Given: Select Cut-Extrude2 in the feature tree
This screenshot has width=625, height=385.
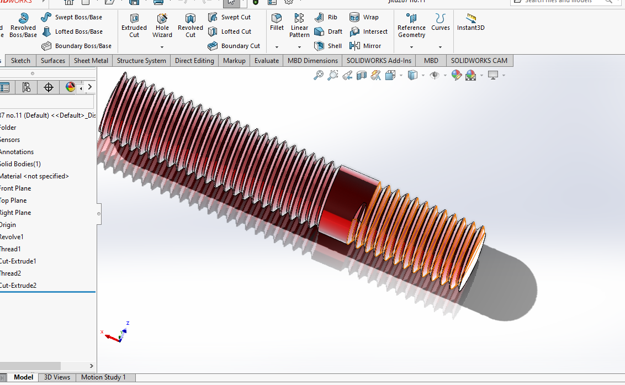Looking at the screenshot, I should pyautogui.click(x=18, y=285).
